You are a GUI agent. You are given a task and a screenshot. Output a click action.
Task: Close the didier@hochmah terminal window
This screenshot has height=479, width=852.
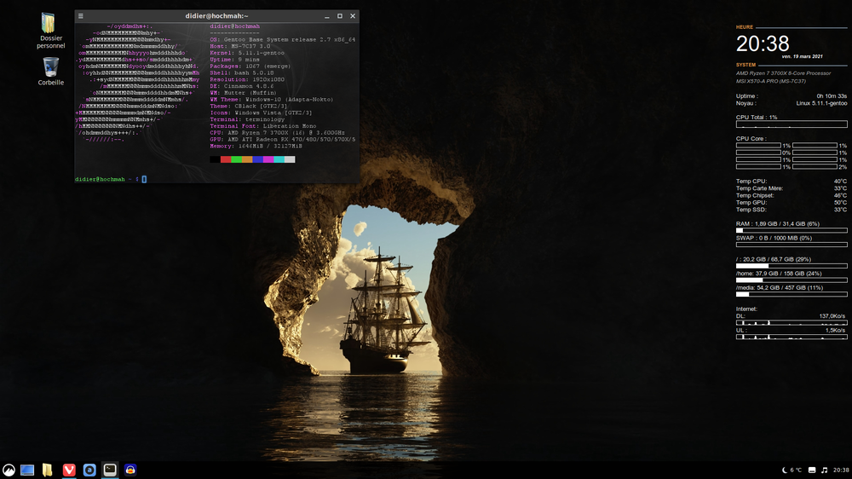point(353,16)
